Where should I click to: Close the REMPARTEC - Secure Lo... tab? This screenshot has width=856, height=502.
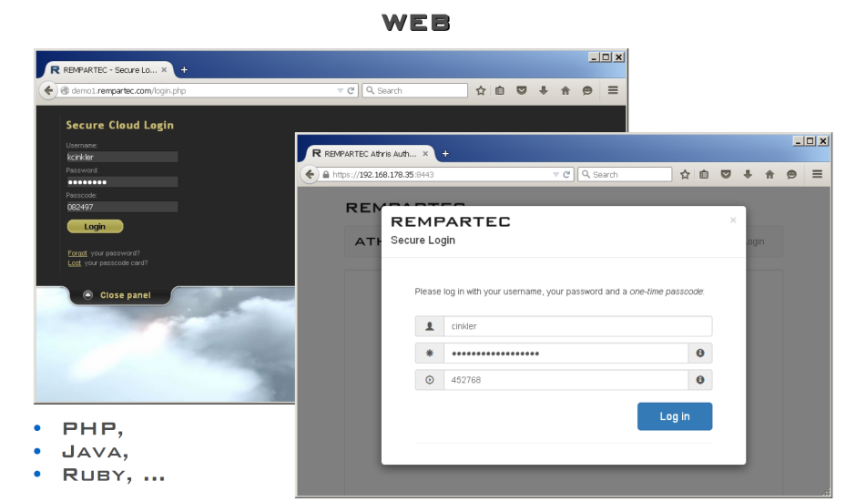tap(164, 70)
